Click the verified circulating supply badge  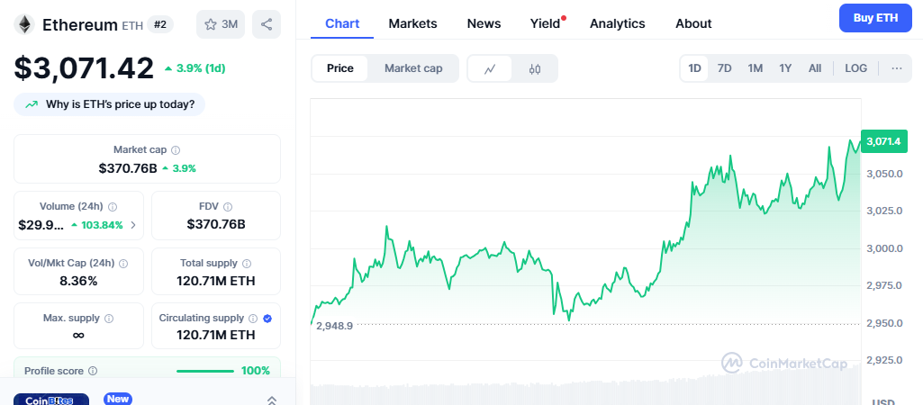tap(267, 319)
